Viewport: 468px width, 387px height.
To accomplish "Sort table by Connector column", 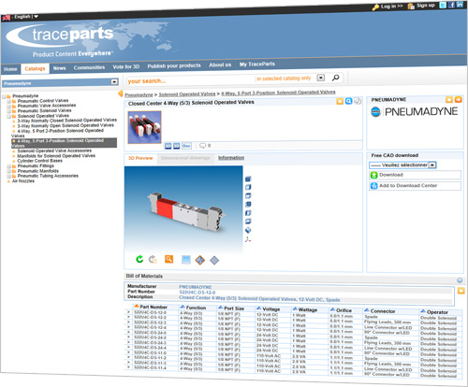I will [x=383, y=311].
